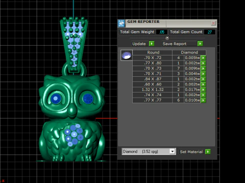Click the Diamond column header

coord(189,52)
